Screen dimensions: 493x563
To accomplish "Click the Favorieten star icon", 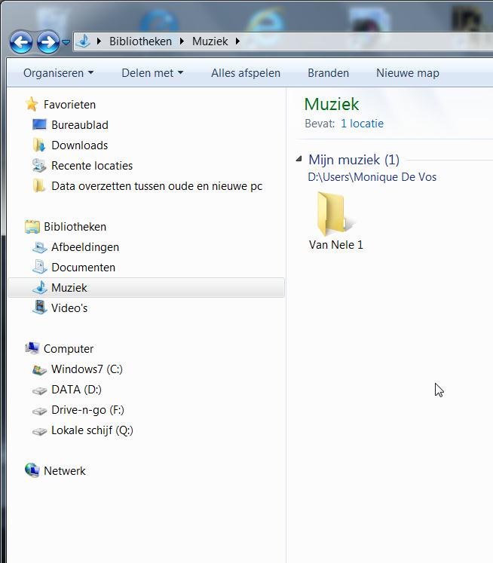I will [32, 104].
